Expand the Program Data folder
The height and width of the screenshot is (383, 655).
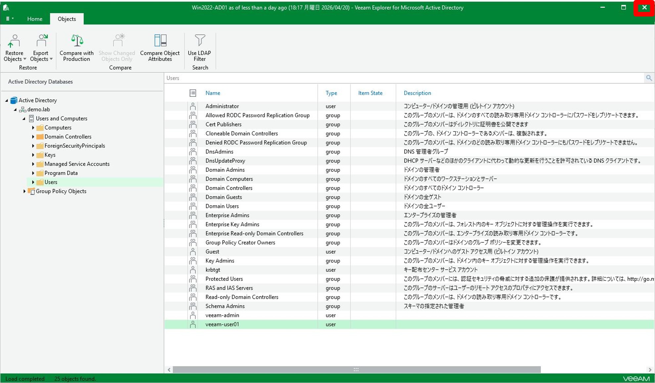pyautogui.click(x=33, y=173)
